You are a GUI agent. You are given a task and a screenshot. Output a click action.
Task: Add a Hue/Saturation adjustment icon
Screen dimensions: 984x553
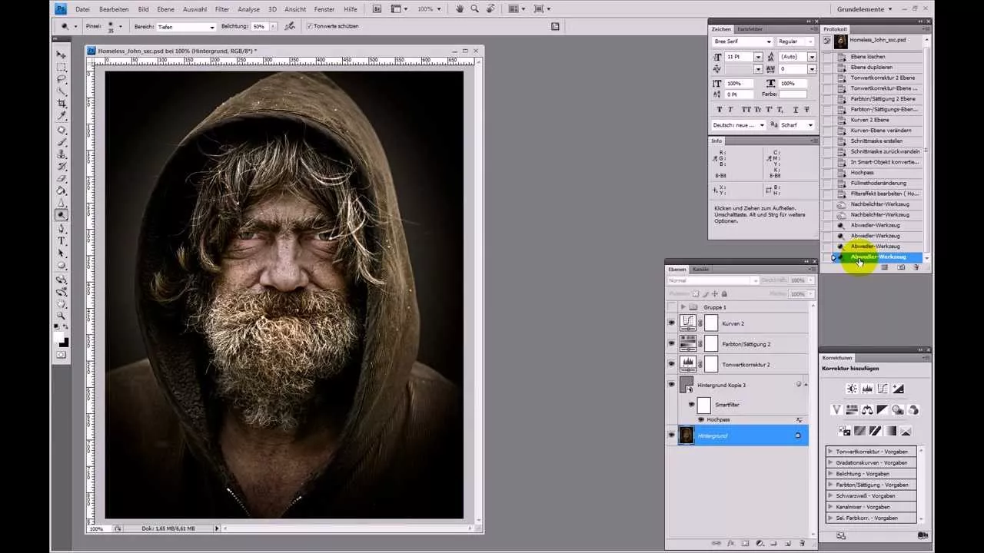pos(852,409)
